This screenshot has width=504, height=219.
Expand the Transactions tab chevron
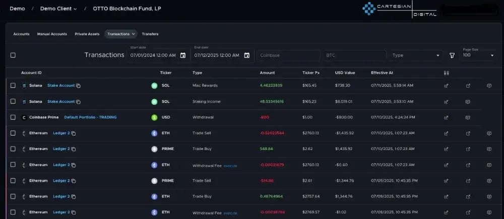coord(134,34)
